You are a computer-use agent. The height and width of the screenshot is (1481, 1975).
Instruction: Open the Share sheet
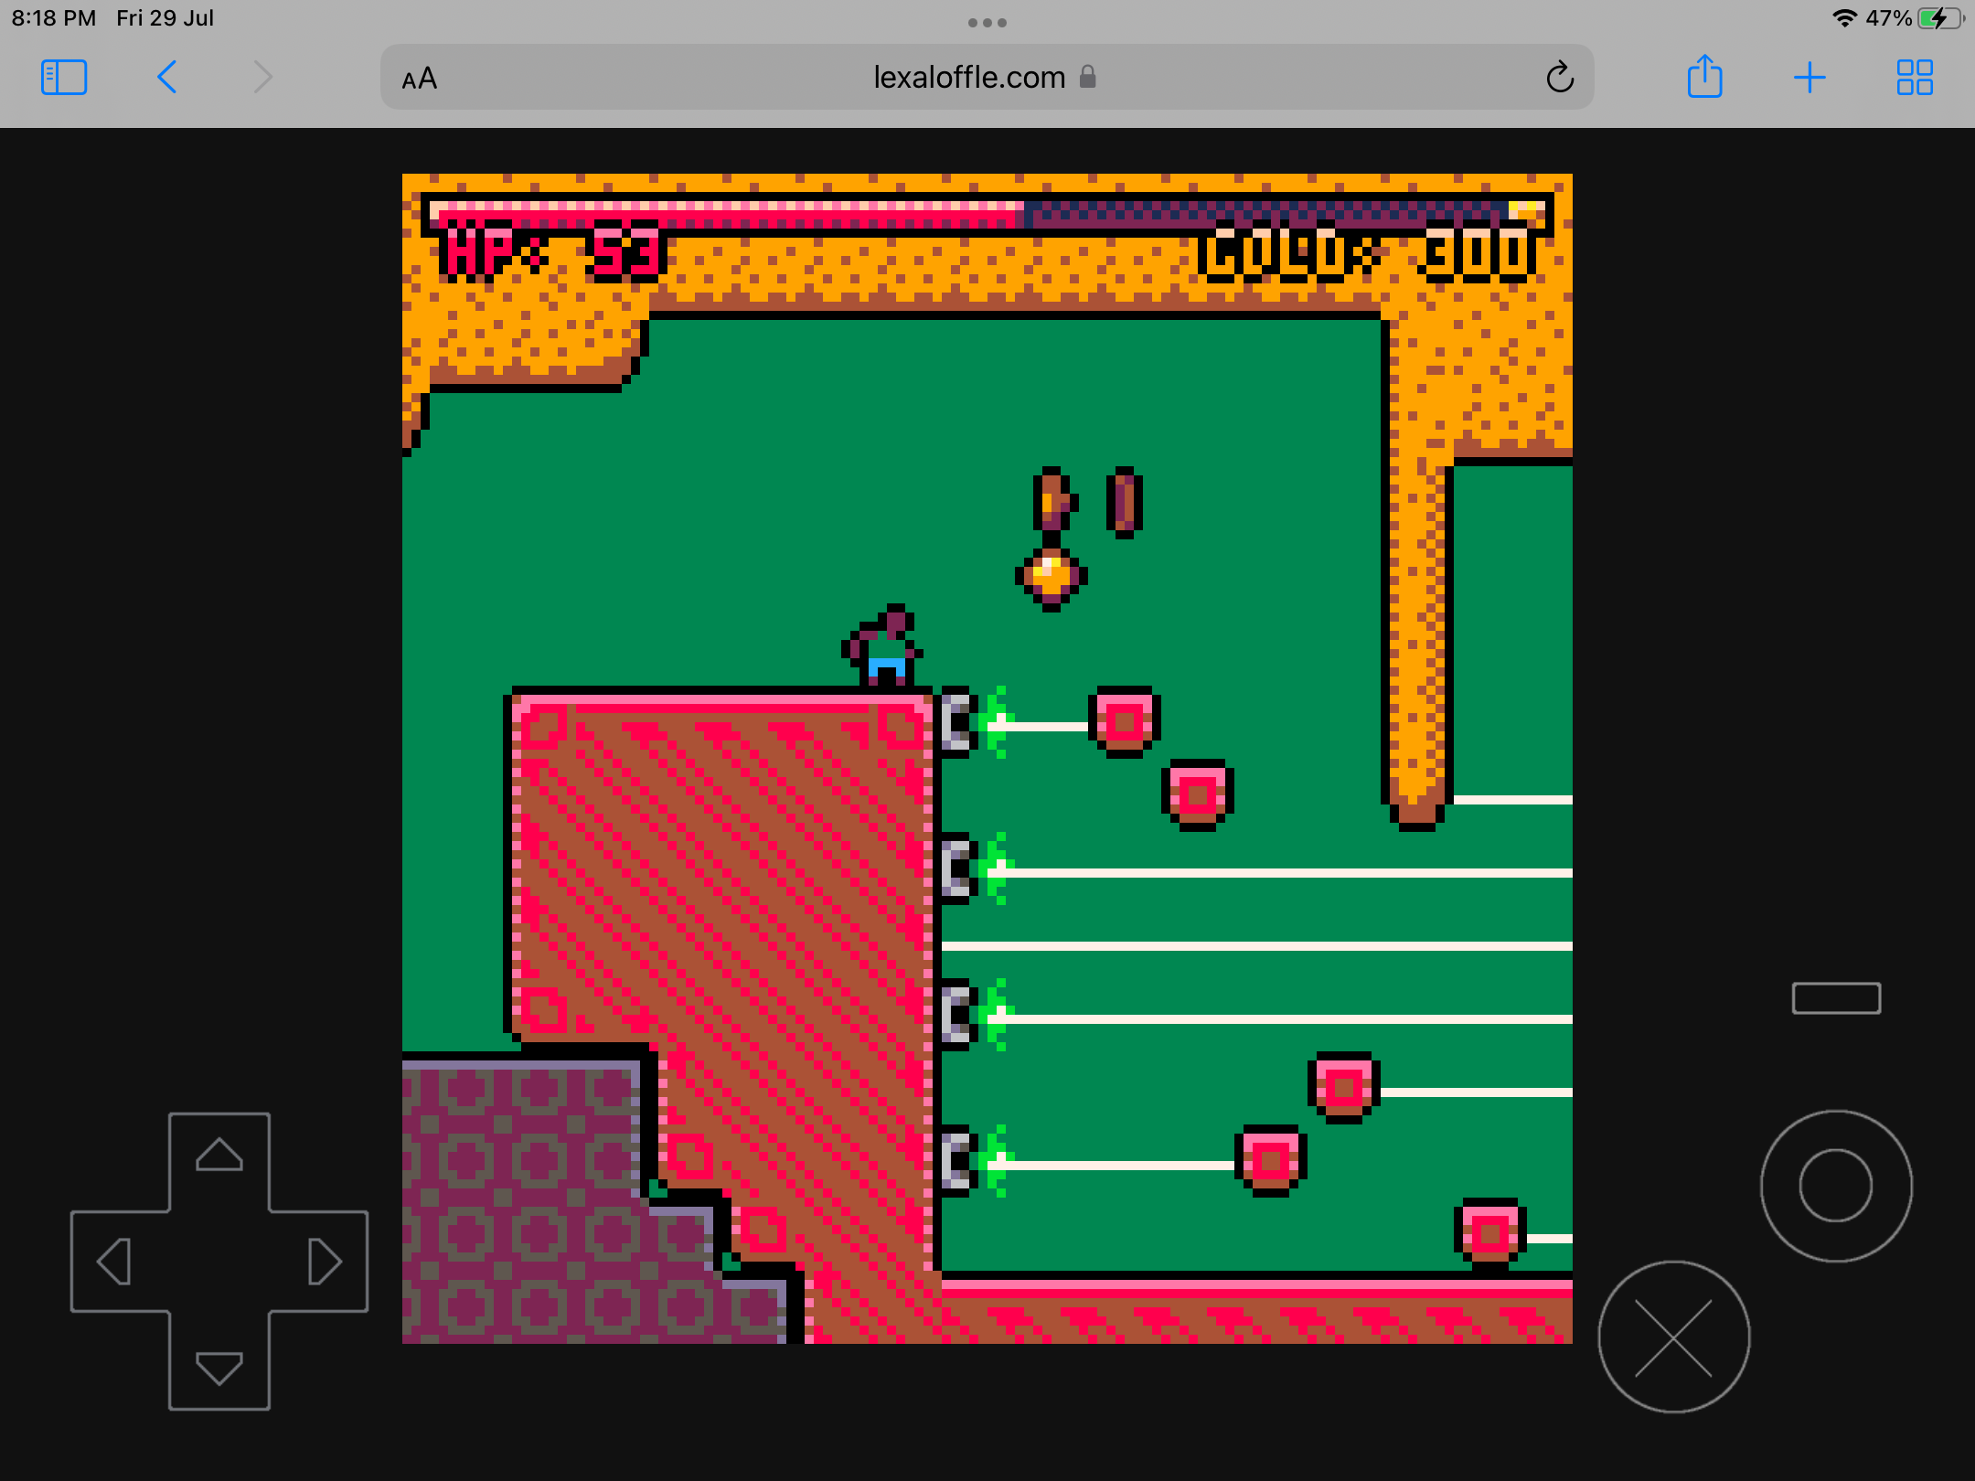[x=1704, y=76]
